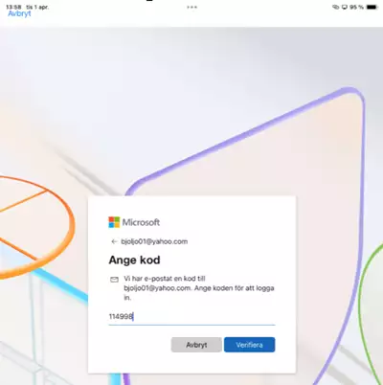Tap the screen mirroring status icon
The width and height of the screenshot is (383, 385).
[x=345, y=7]
